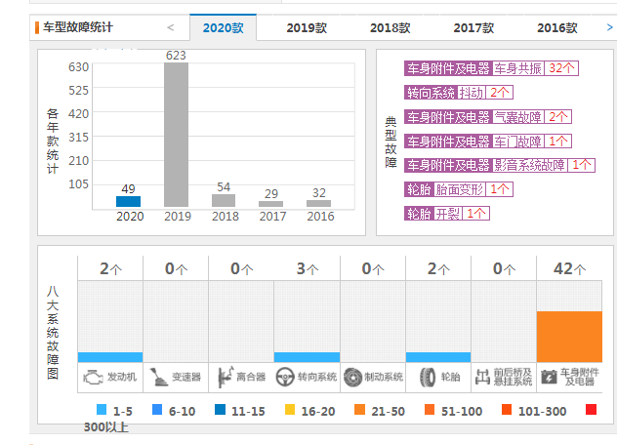Click the 2个 count above 发动机
Image resolution: width=617 pixels, height=445 pixels.
click(x=110, y=268)
